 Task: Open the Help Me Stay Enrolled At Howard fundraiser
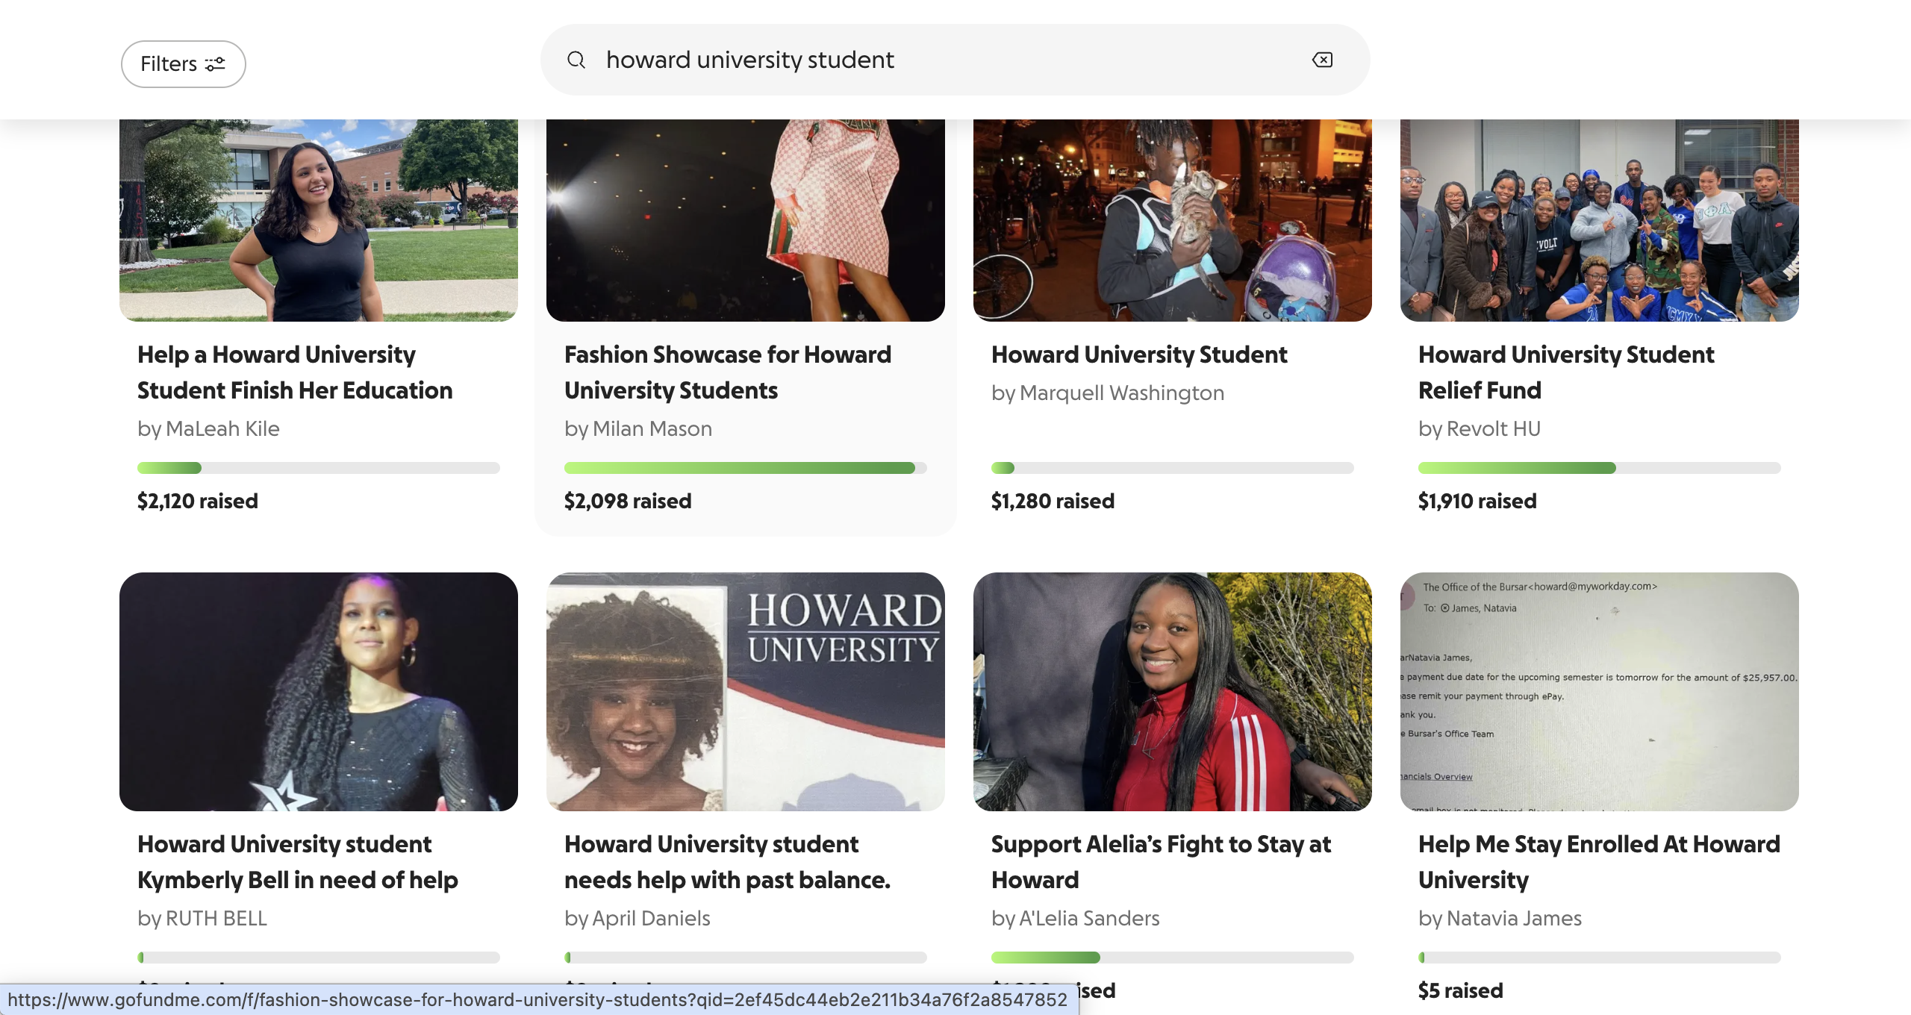click(1599, 862)
